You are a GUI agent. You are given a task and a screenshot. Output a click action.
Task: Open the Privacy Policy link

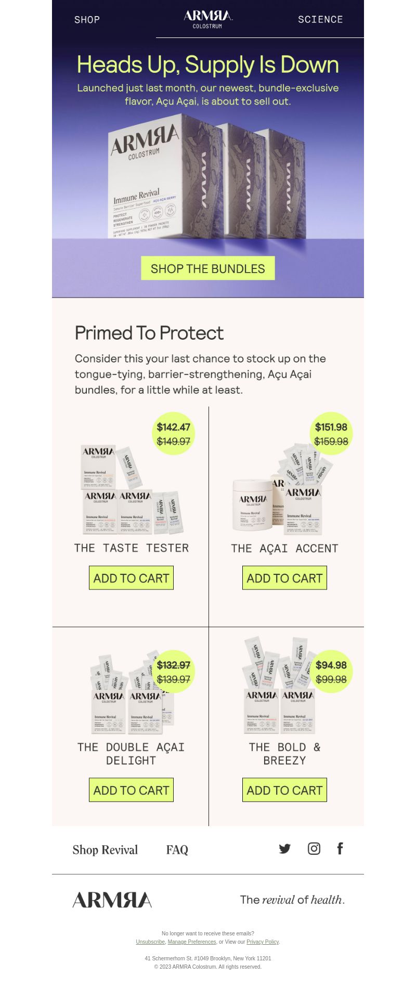tap(263, 942)
